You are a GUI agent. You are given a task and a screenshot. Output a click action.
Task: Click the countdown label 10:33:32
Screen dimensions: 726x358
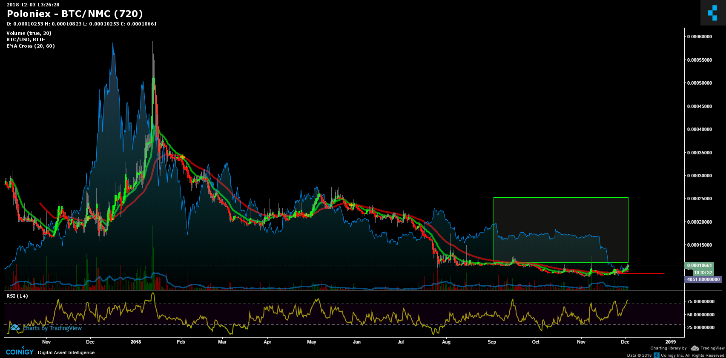[x=703, y=273]
